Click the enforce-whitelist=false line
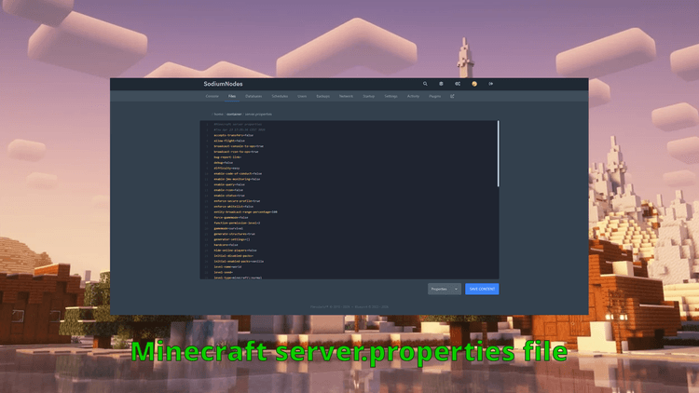This screenshot has width=699, height=393. (234, 207)
